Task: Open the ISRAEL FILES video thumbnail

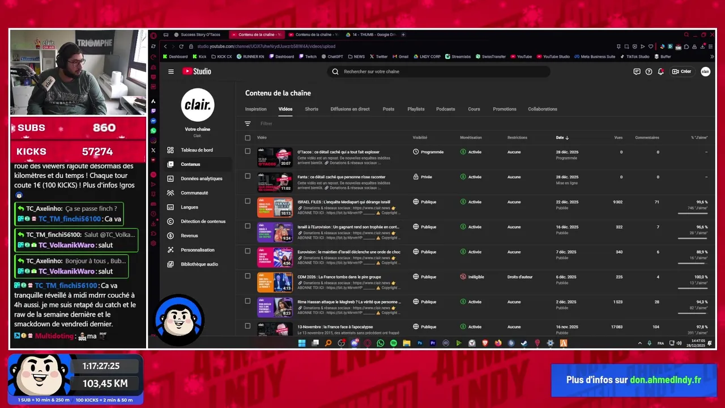Action: 275,207
